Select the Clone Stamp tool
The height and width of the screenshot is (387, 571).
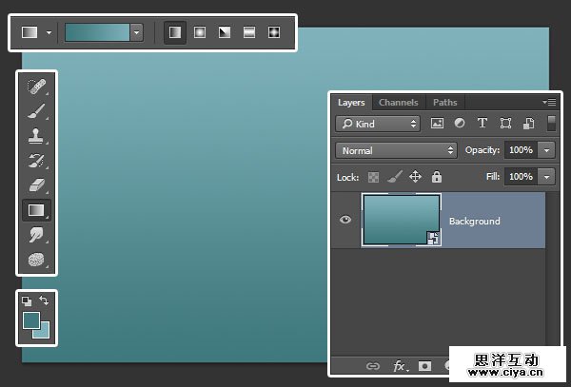coord(37,137)
